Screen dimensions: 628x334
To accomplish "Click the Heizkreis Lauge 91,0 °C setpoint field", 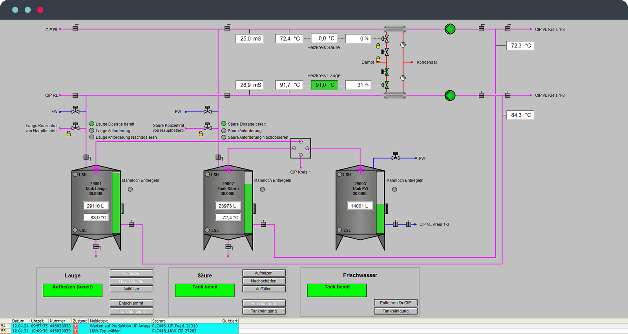I will [324, 85].
